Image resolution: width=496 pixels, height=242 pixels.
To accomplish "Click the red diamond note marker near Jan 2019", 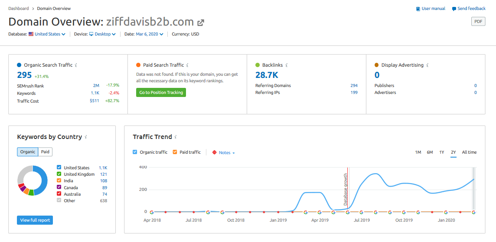I will point(278,212).
